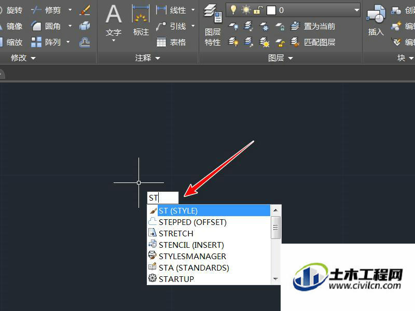Click the suggestion list scrollbar thumb

coord(275,228)
